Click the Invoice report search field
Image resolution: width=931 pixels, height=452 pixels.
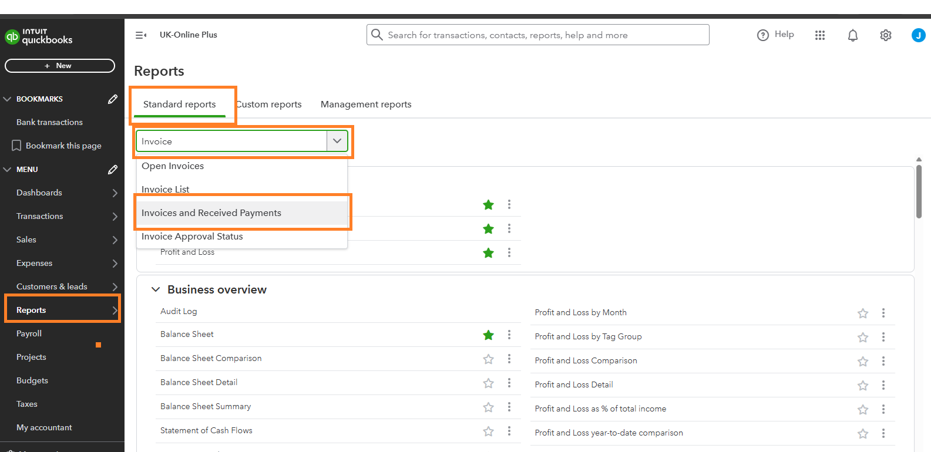point(232,141)
